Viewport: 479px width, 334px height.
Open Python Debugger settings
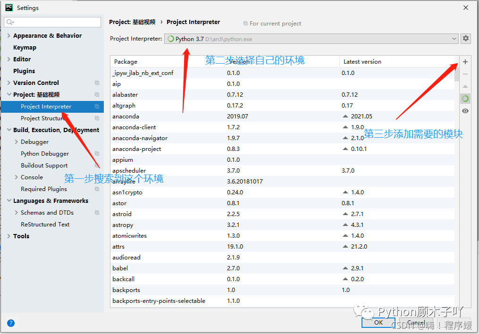pyautogui.click(x=45, y=154)
